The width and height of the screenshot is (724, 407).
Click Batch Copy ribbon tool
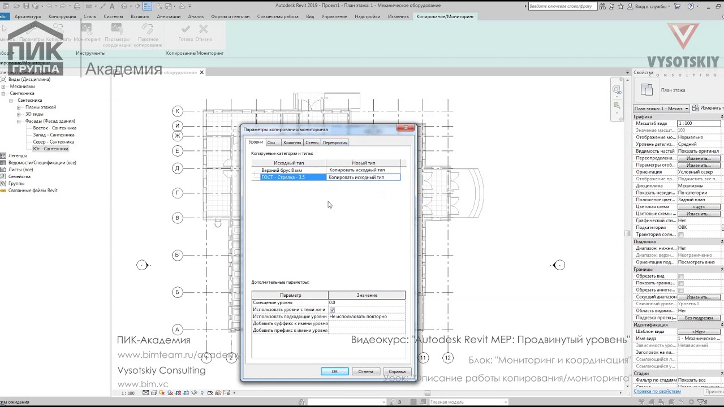tap(148, 34)
